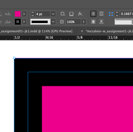
Task: Select the jump object wrap icon
Action: pyautogui.click(x=101, y=22)
